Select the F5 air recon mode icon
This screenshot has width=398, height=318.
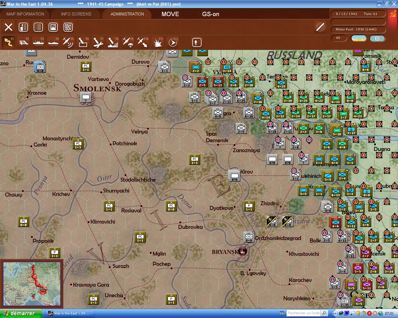(68, 42)
